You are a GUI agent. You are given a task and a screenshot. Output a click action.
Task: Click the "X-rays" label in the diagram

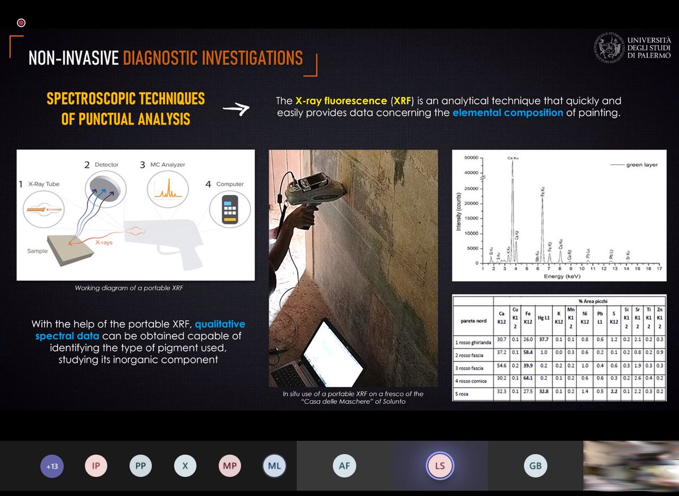[104, 241]
